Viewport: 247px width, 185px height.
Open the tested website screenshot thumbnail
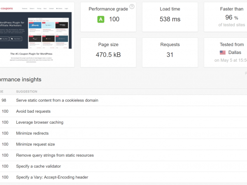37,35
